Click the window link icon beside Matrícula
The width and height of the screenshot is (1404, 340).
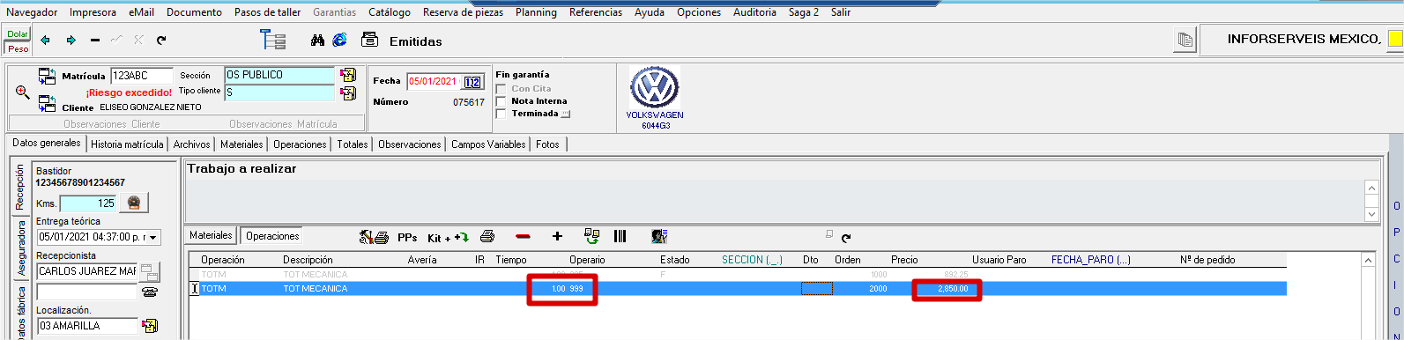47,77
